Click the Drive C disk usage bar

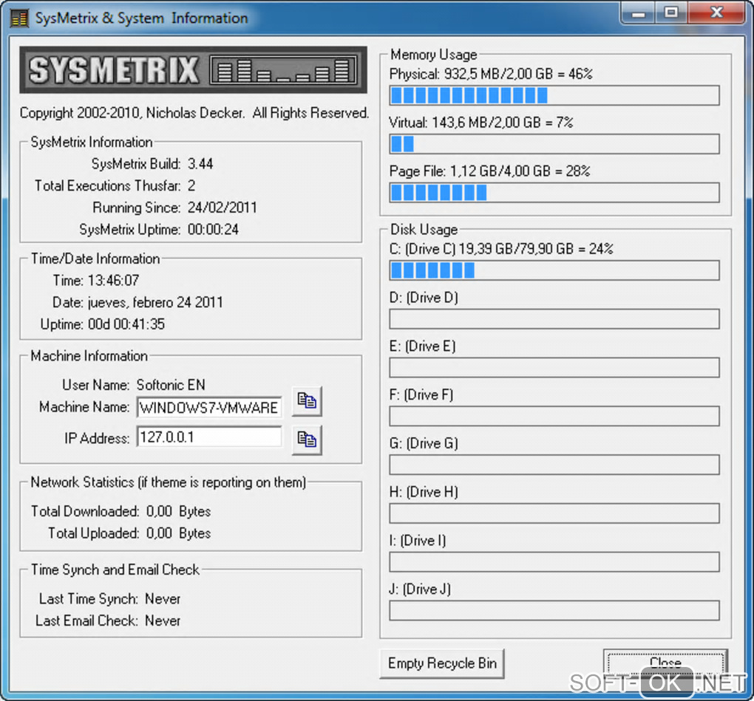554,270
